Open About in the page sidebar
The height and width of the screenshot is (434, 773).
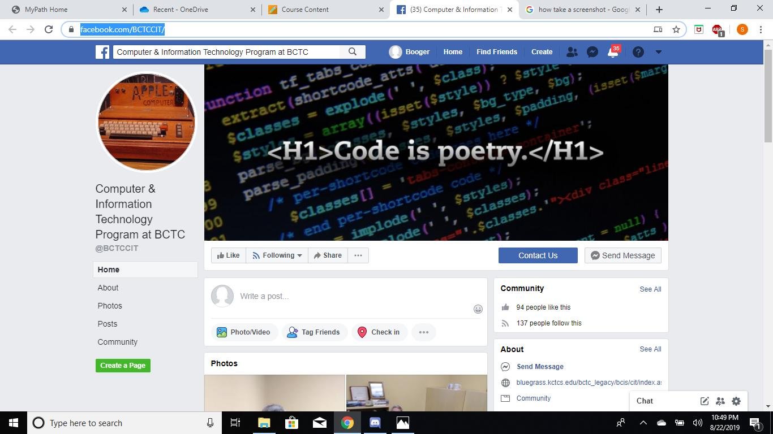pyautogui.click(x=108, y=288)
